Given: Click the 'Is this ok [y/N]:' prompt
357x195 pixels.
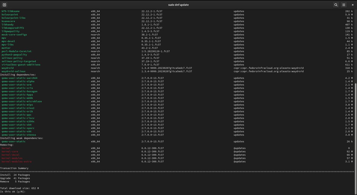Looking at the screenshot, I should pyautogui.click(x=13, y=191).
